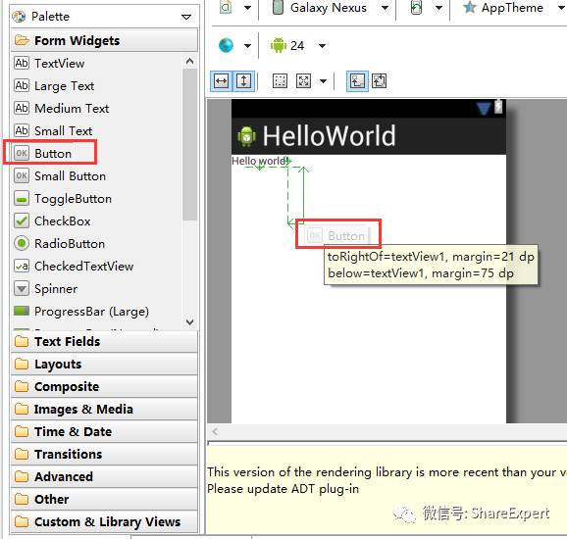This screenshot has height=539, width=567.
Task: Open the Galaxy Nexus device dropdown
Action: click(386, 8)
